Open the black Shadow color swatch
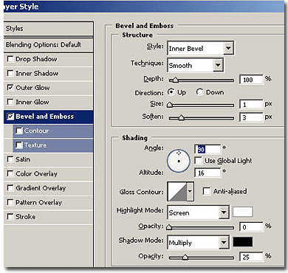This screenshot has width=288, height=273. click(243, 242)
